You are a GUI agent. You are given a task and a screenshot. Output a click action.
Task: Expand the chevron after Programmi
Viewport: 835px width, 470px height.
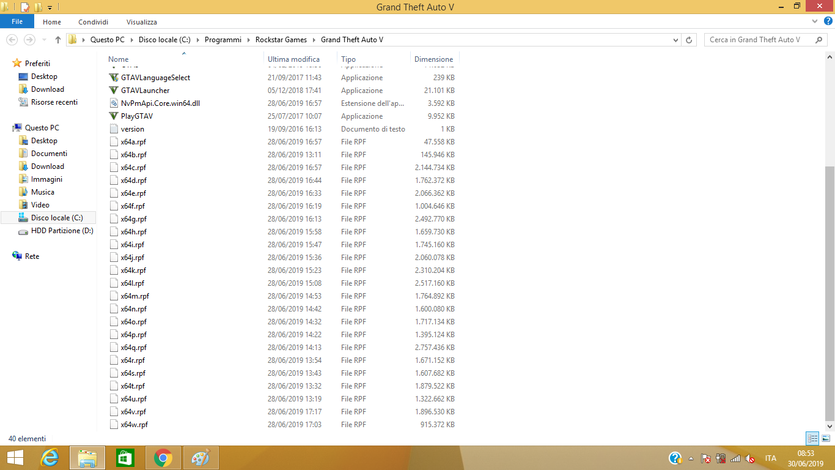[248, 40]
